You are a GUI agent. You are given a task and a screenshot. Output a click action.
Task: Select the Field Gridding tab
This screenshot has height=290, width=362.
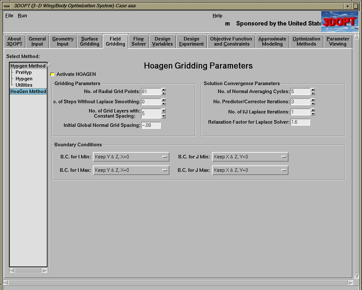point(115,41)
